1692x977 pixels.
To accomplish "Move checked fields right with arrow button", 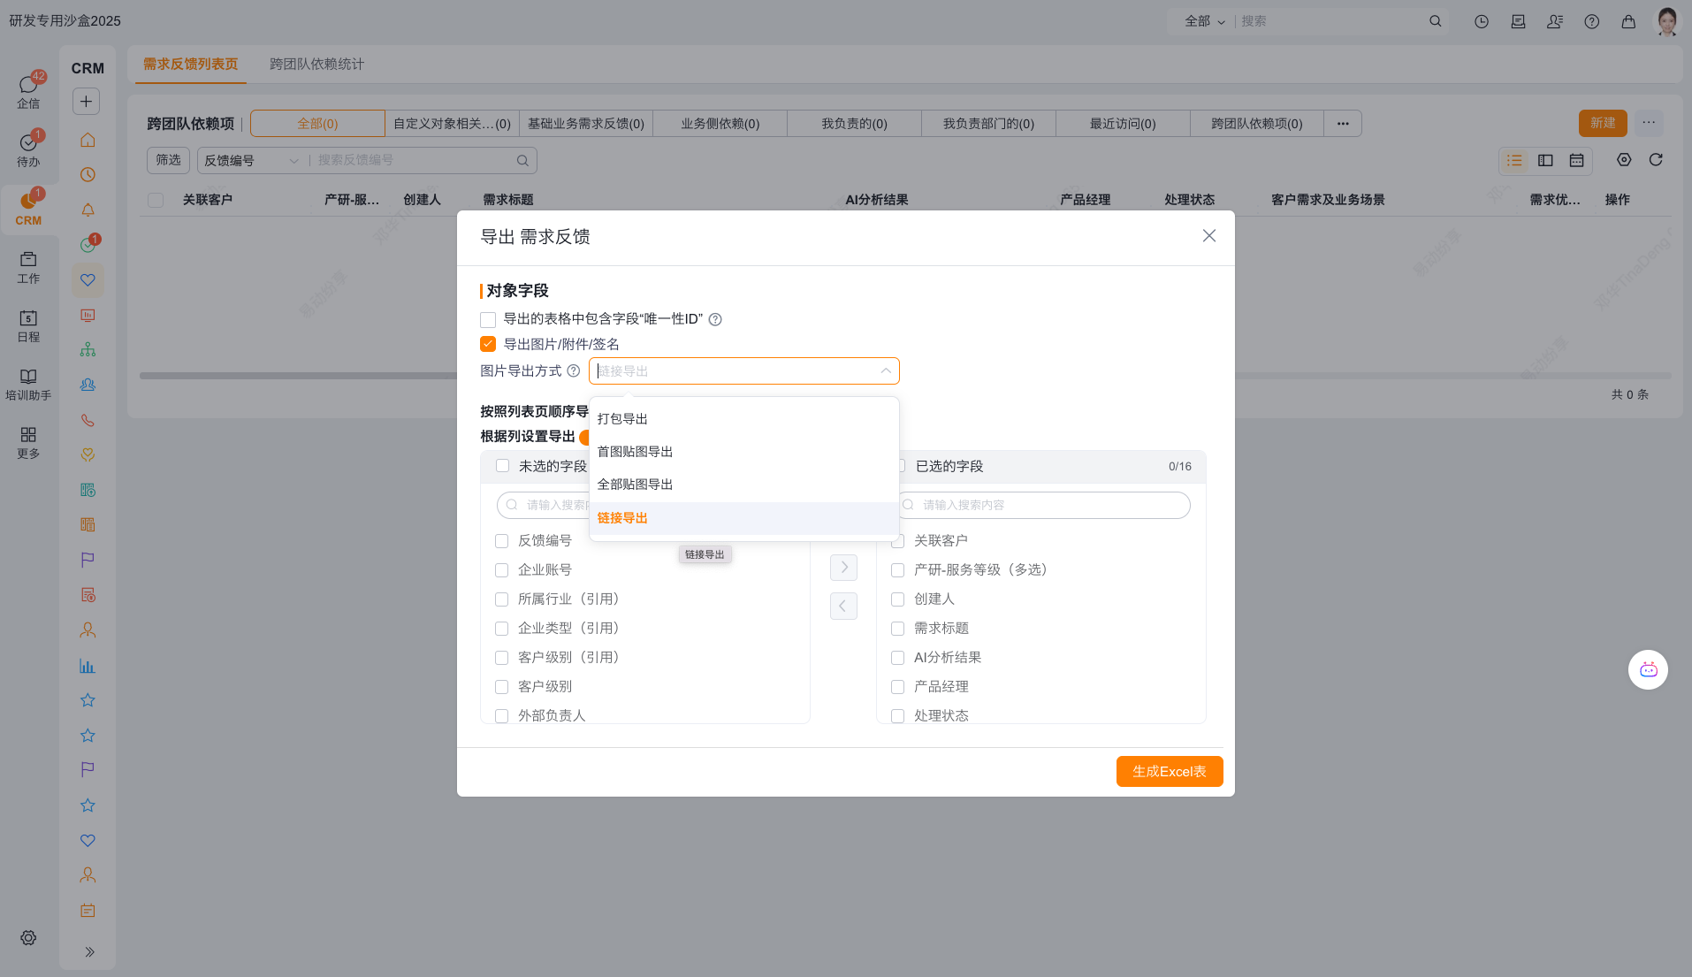I will [x=843, y=568].
